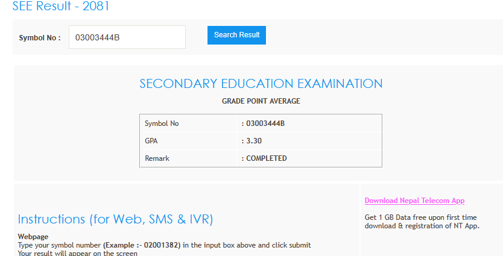The height and width of the screenshot is (256, 503).
Task: Click the Grade Point Average subtitle
Action: 261,101
